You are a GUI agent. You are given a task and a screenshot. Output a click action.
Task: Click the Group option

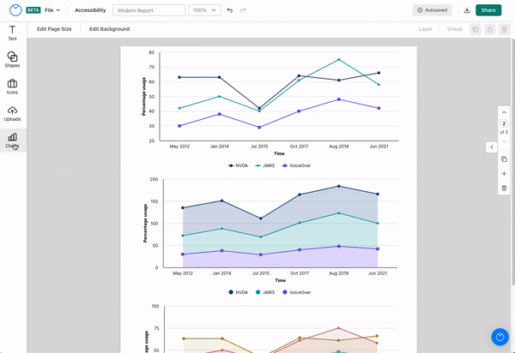(x=455, y=29)
